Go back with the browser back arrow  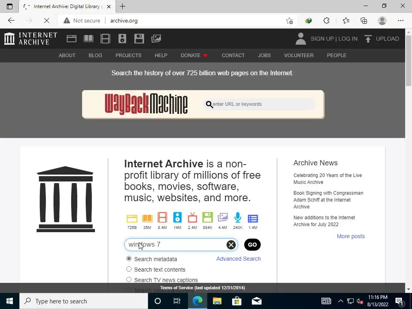coord(11,21)
